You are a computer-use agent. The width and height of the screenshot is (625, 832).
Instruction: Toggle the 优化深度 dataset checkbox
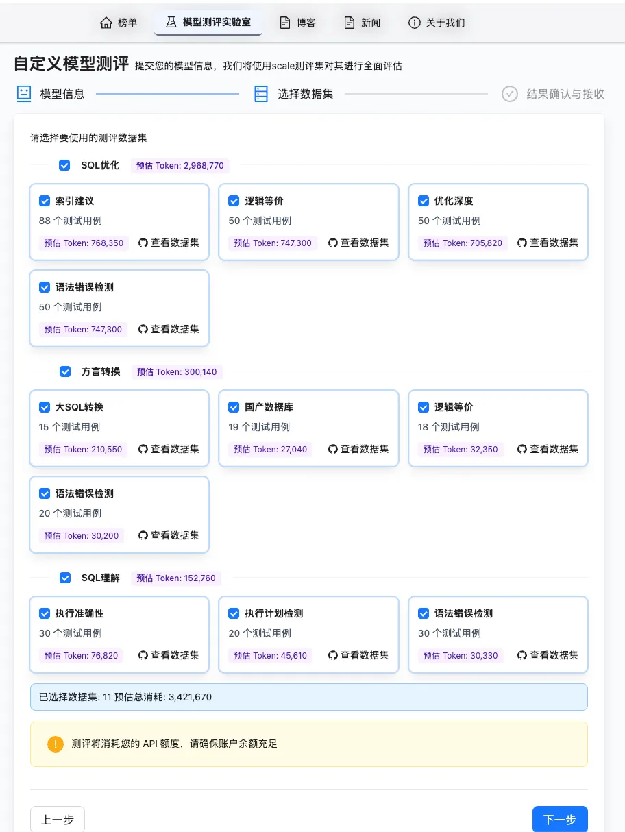coord(424,201)
